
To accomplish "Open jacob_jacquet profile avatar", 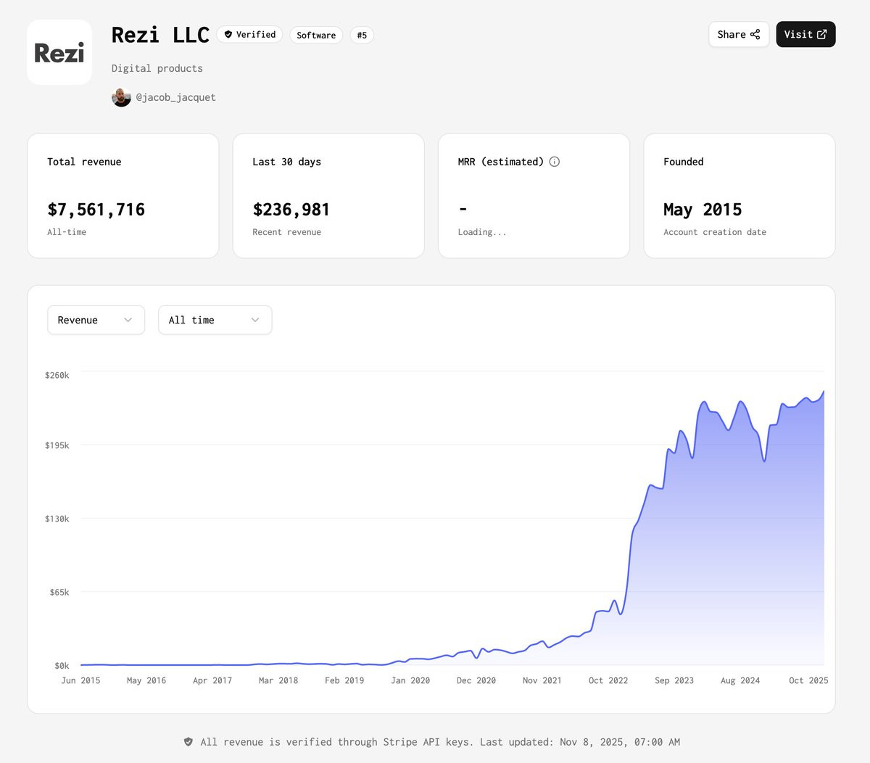I will pyautogui.click(x=121, y=97).
